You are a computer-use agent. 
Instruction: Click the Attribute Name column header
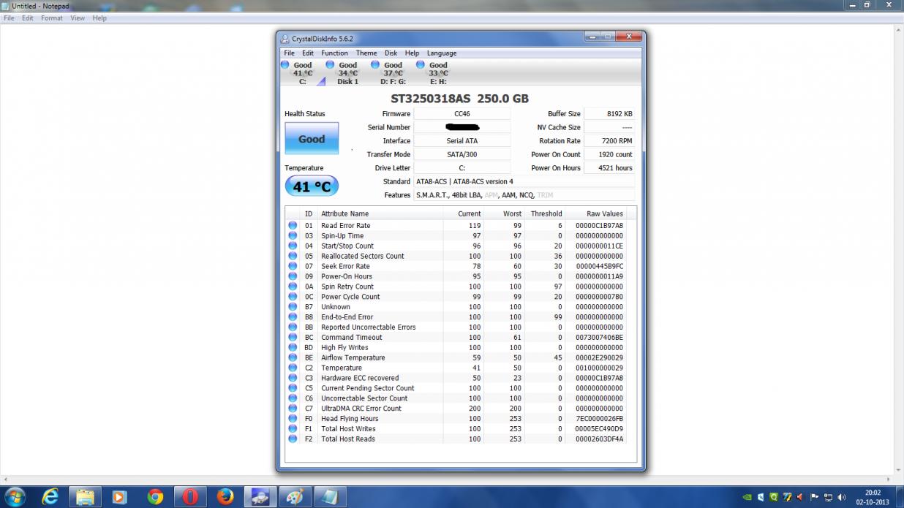click(380, 214)
